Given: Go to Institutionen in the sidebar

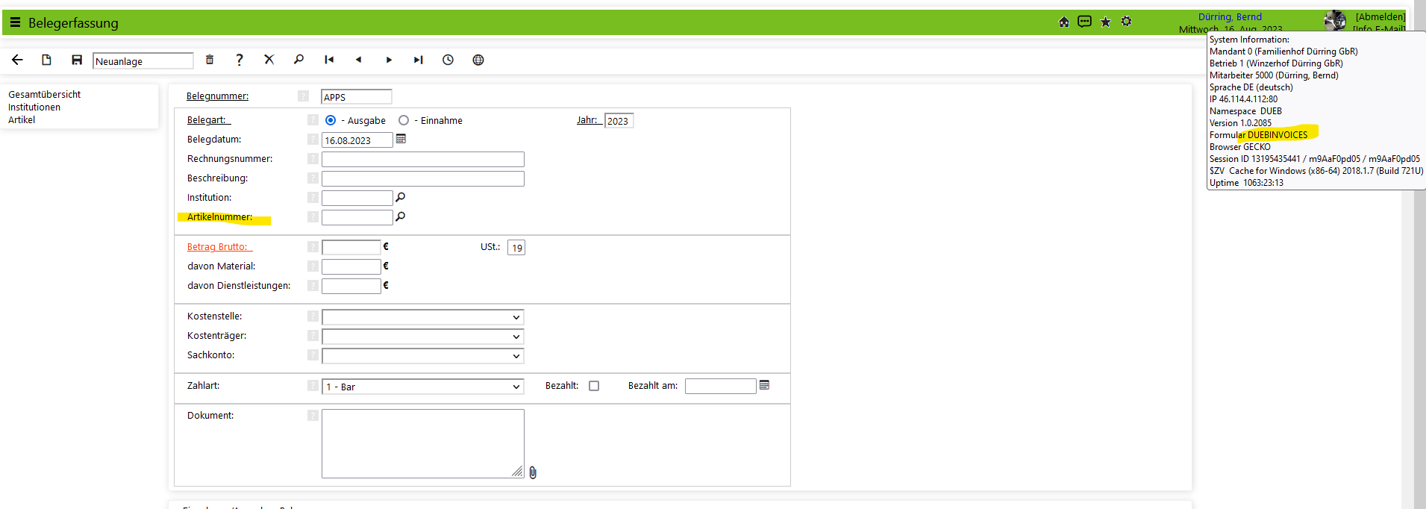Looking at the screenshot, I should (x=34, y=107).
